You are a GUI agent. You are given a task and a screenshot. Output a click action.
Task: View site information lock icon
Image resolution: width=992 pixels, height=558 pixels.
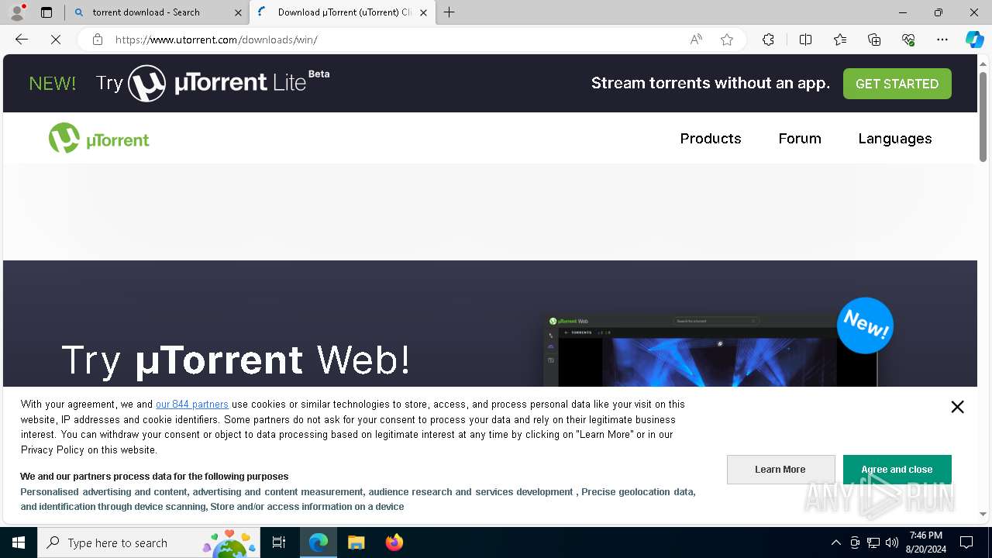[98, 40]
